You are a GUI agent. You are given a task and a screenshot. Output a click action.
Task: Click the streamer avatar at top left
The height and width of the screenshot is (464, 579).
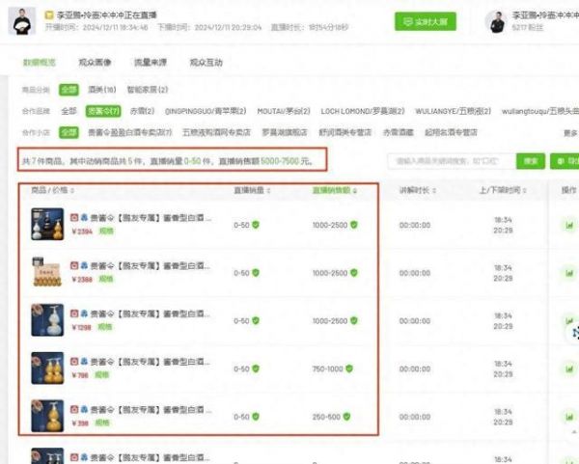tap(21, 21)
